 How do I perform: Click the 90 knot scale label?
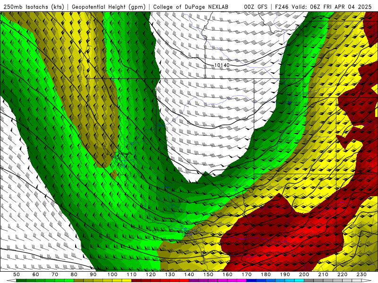click(93, 275)
